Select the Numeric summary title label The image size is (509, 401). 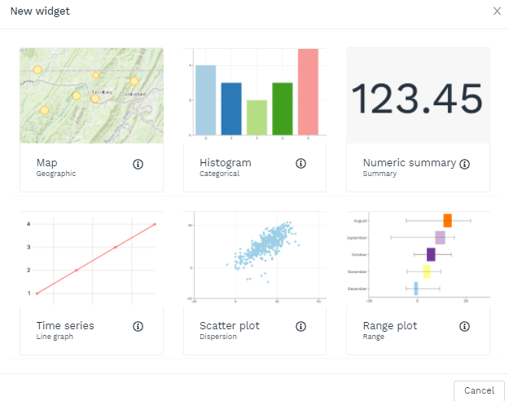[409, 162]
